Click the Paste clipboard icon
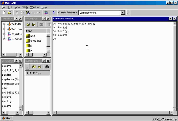 (x=28, y=13)
